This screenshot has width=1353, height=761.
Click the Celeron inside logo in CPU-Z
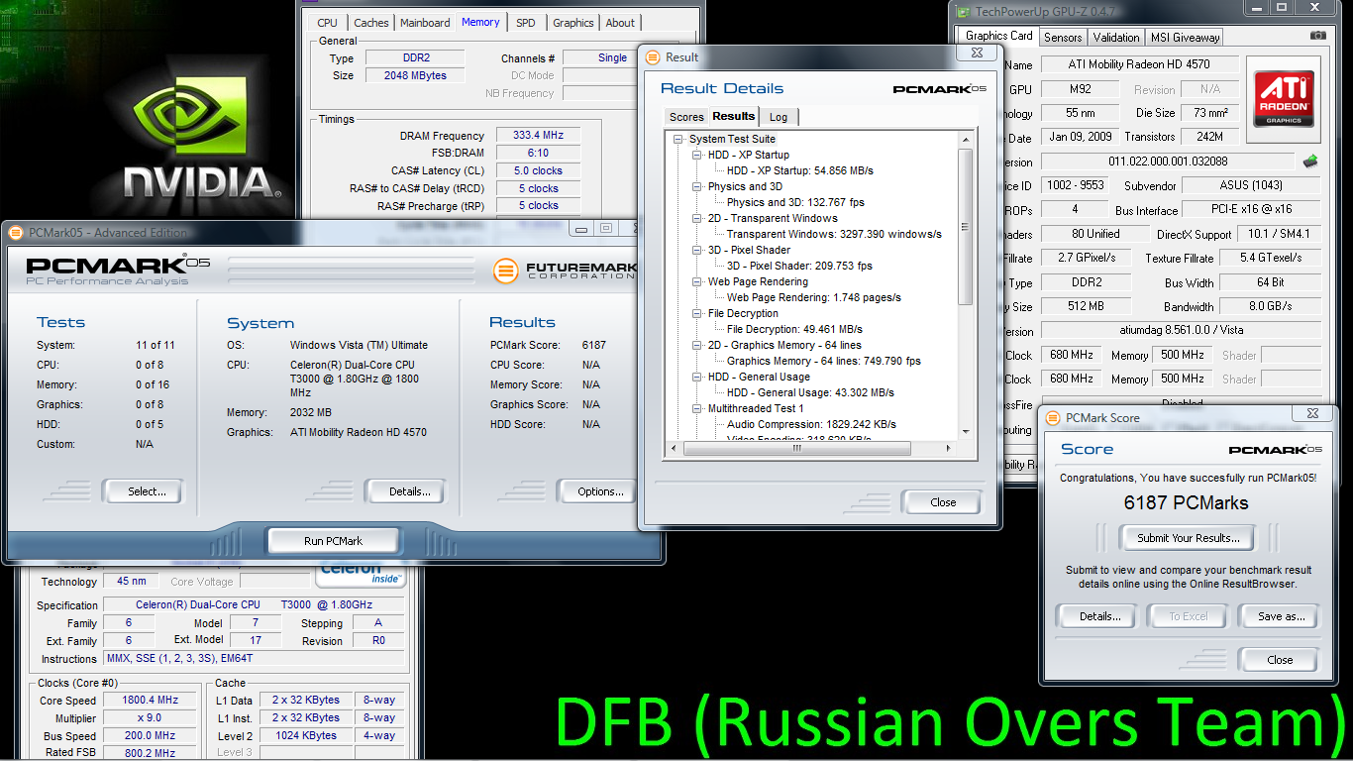point(360,573)
